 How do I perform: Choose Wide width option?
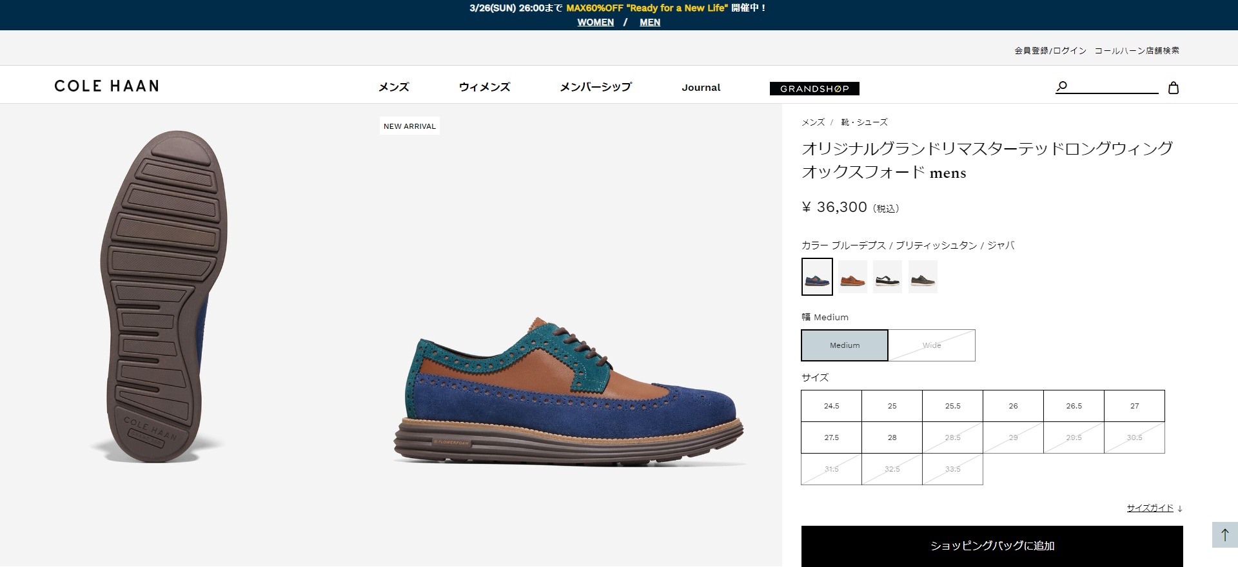pos(932,345)
